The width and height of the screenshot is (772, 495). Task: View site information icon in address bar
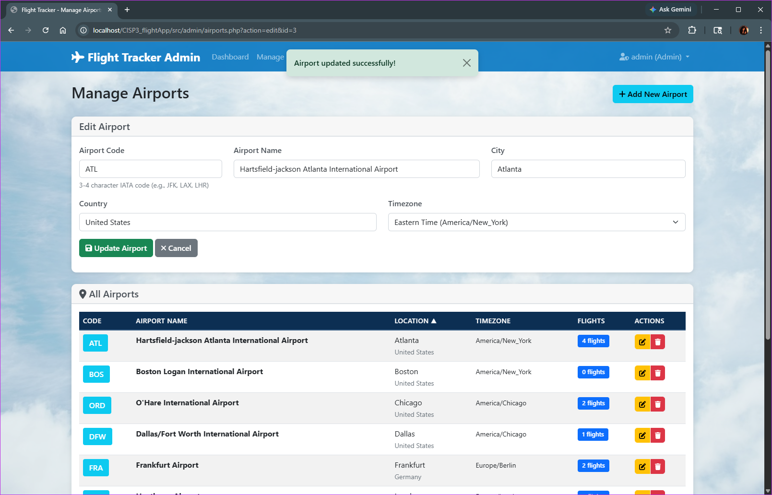[83, 30]
